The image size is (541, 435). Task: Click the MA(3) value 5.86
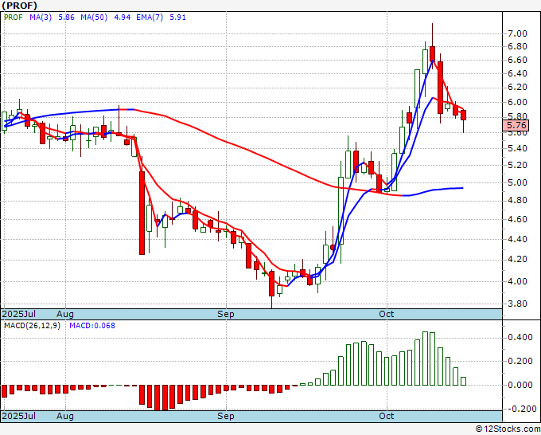[66, 18]
